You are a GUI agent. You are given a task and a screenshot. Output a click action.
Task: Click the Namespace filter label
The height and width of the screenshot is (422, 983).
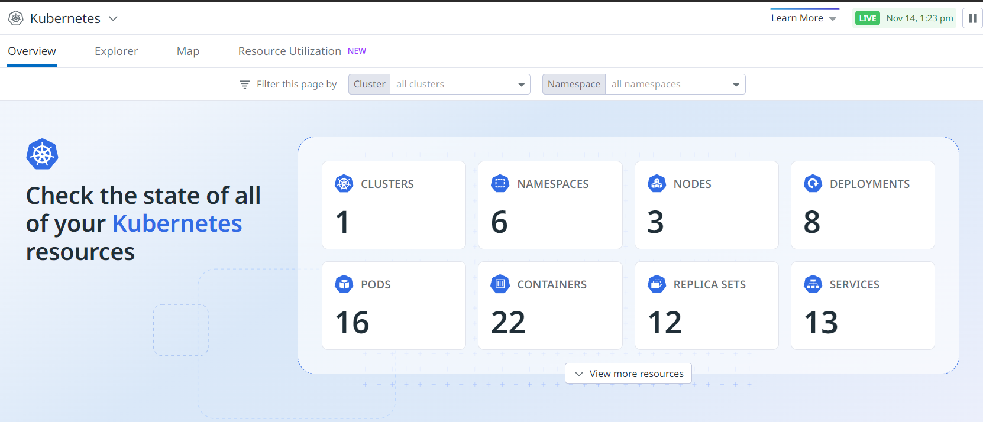[x=574, y=84]
